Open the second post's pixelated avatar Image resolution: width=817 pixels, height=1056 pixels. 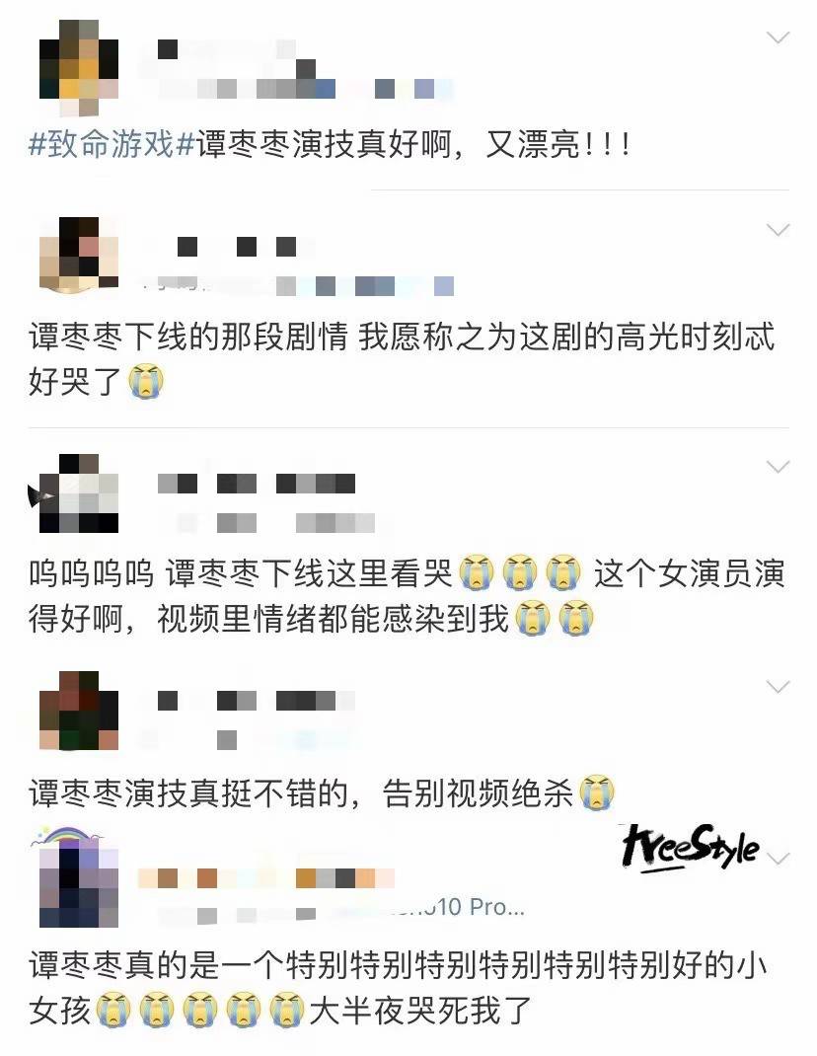point(79,256)
